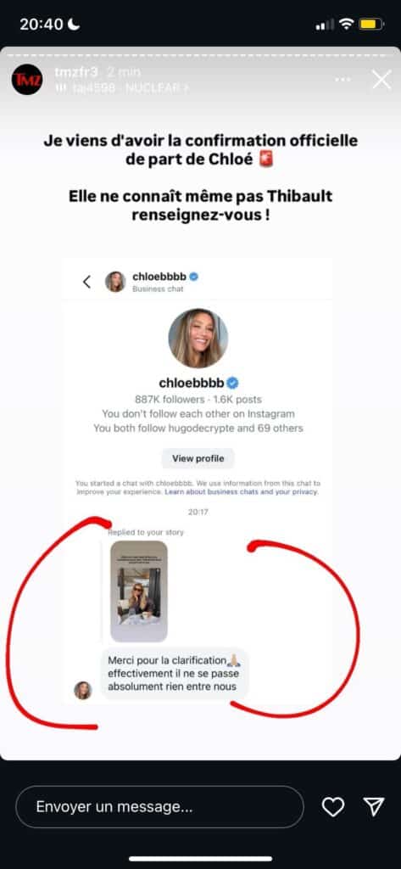Tap chloebbbb's large profile picture
Viewport: 401px width, 869px height.
click(198, 338)
